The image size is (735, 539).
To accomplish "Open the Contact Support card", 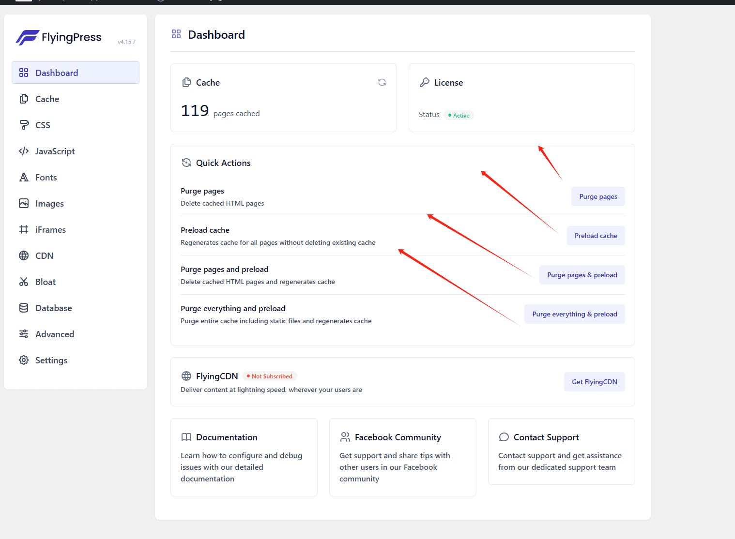I will point(562,451).
